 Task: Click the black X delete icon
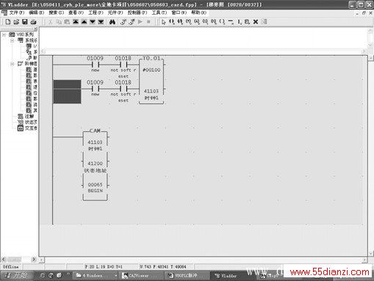(x=256, y=22)
